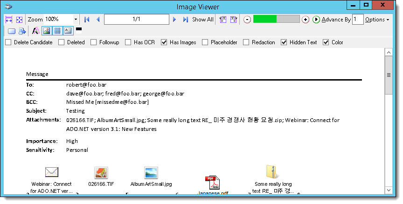Click the Advance By number field
Image resolution: width=403 pixels, height=204 pixels.
[358, 20]
